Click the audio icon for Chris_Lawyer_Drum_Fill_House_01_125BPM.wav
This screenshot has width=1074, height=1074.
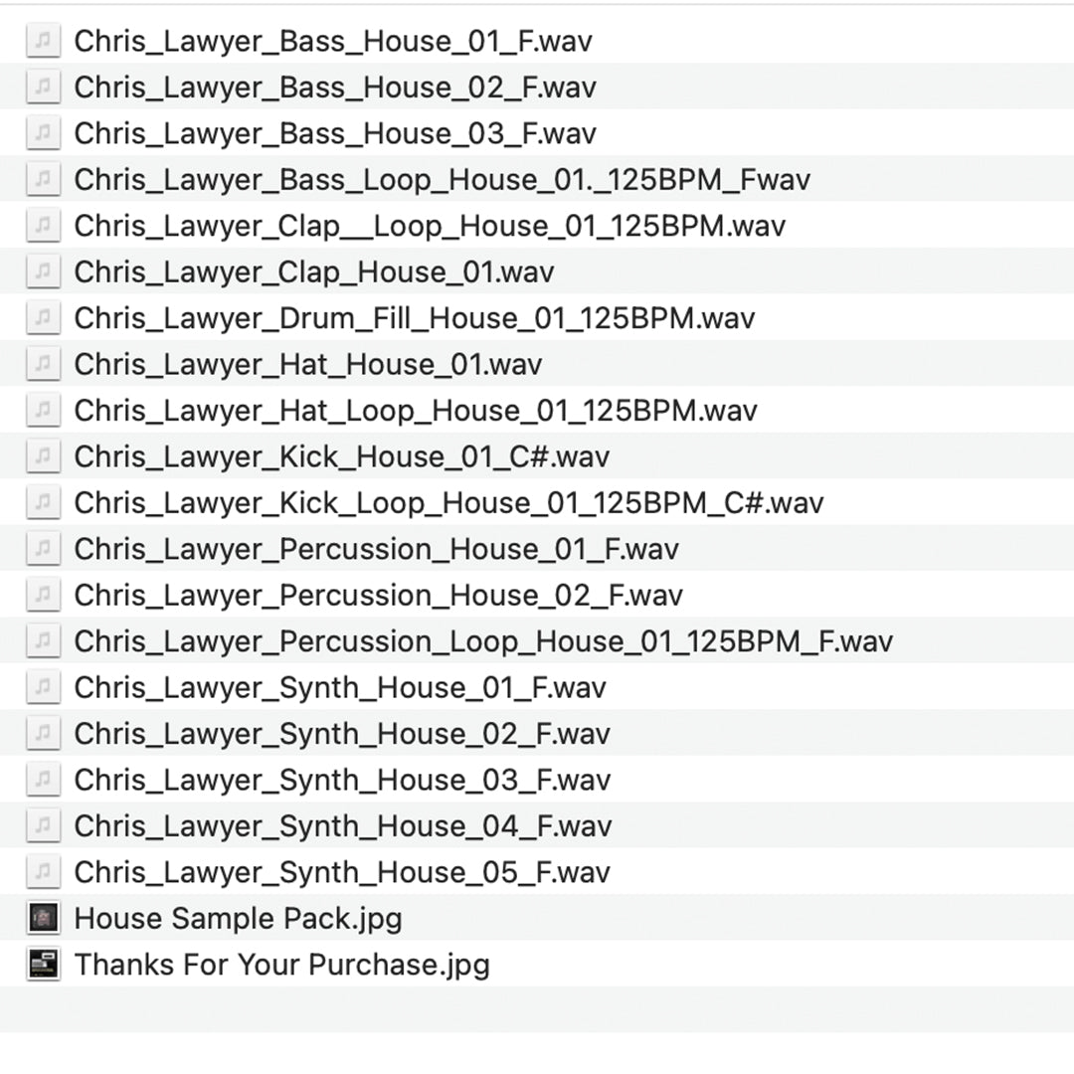coord(43,318)
